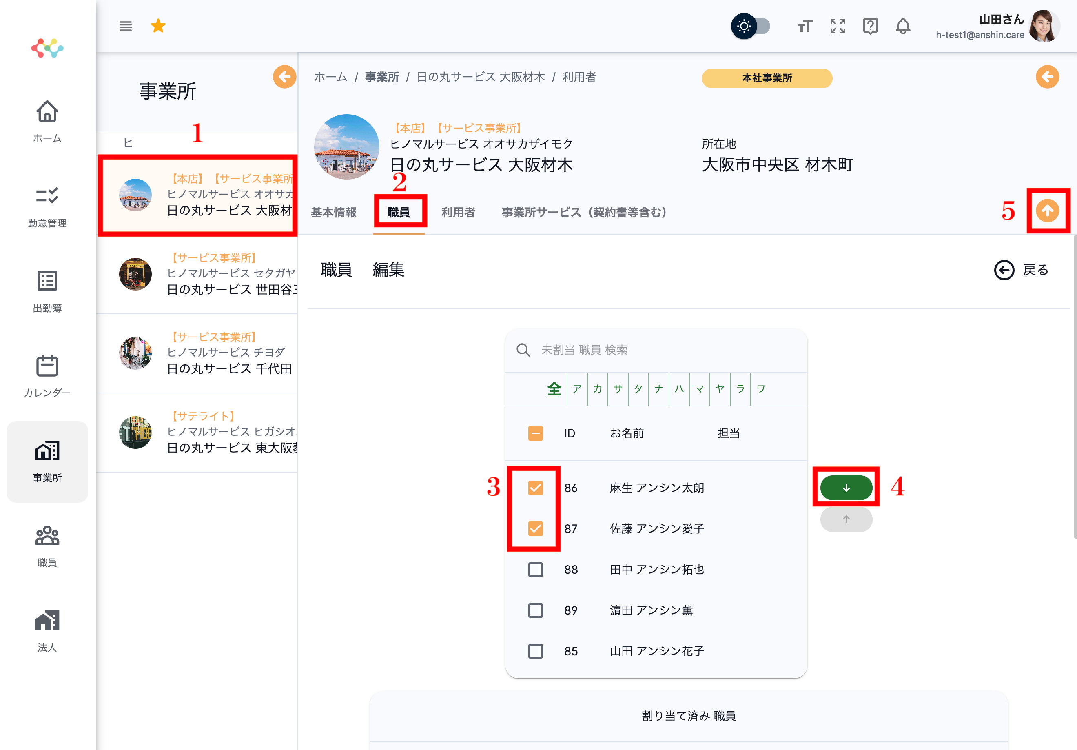This screenshot has height=750, width=1077.
Task: Click the orange up-arrow collapse button
Action: click(1047, 211)
